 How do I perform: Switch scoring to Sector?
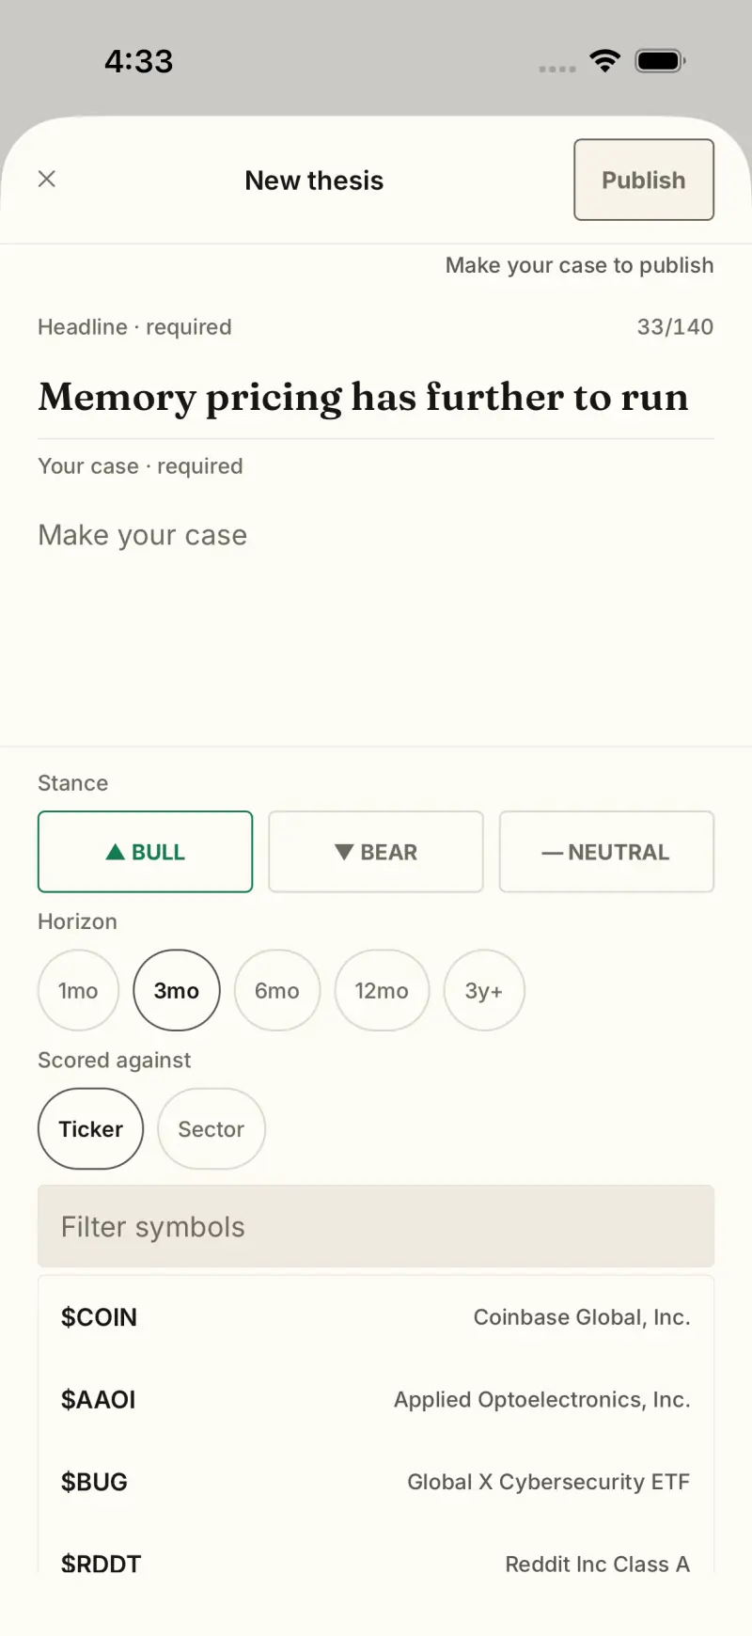click(211, 1128)
